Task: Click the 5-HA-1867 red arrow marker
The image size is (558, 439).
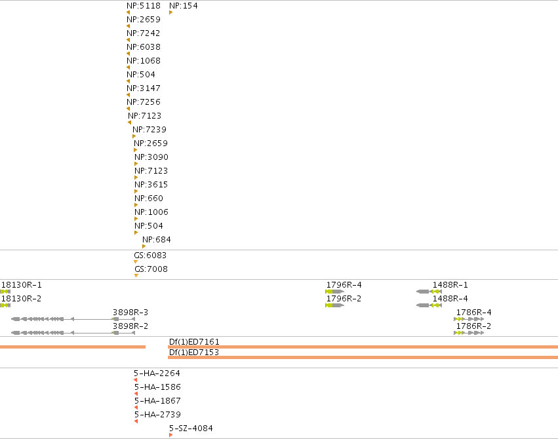Action: point(136,408)
